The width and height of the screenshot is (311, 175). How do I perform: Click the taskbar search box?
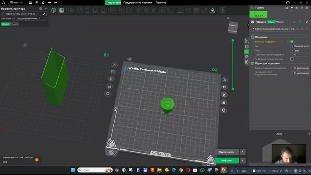coord(95,170)
